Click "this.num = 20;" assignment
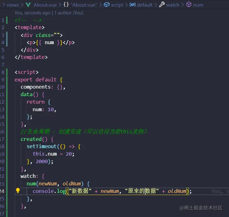 click(x=53, y=154)
